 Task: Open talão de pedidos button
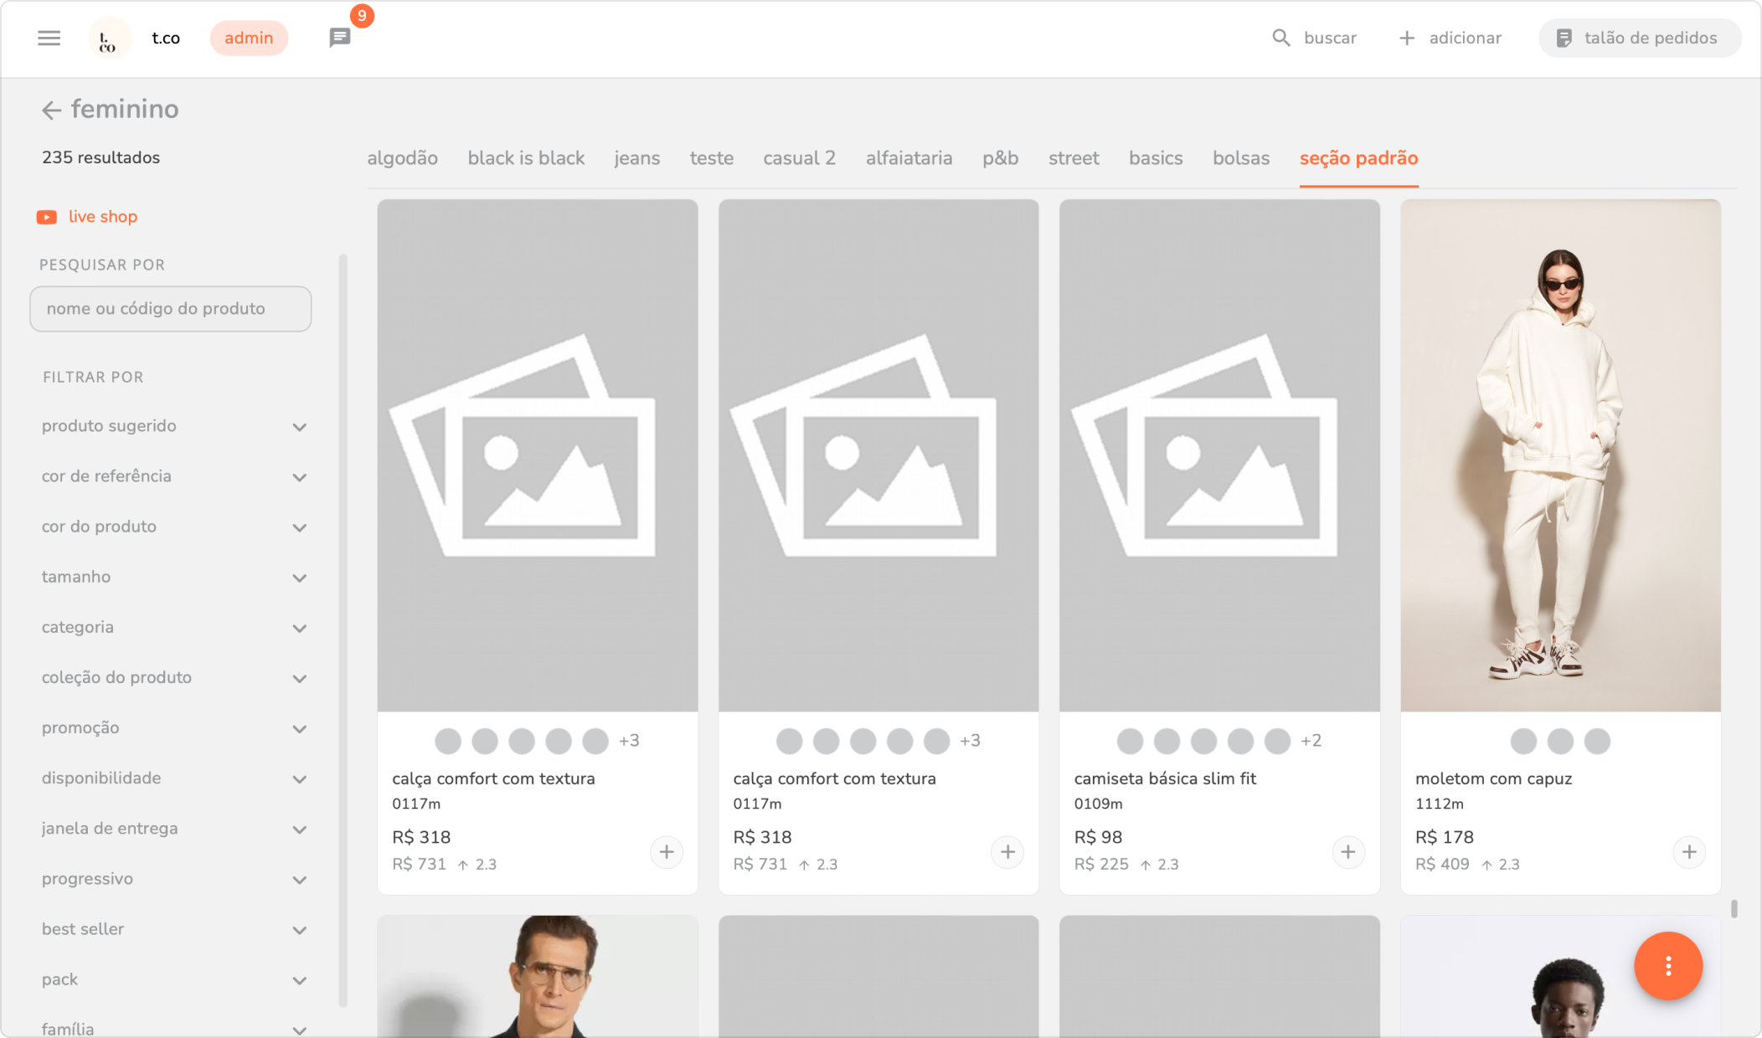1639,38
